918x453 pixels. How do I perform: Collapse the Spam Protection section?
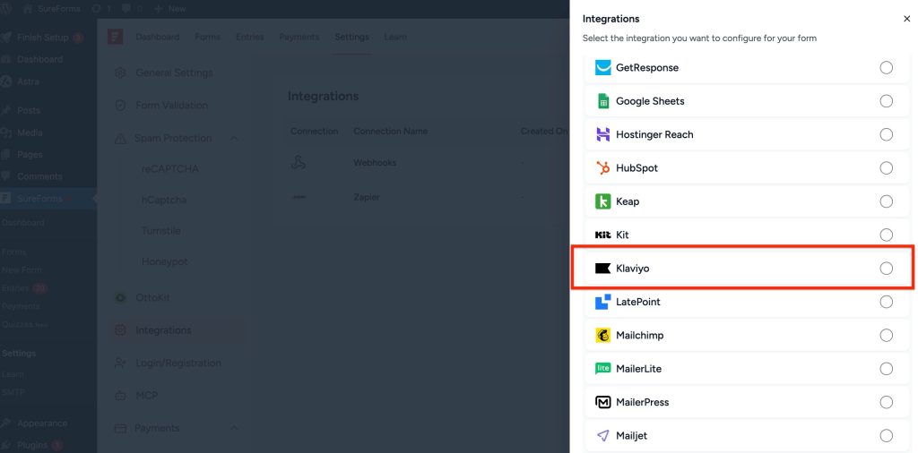(234, 139)
